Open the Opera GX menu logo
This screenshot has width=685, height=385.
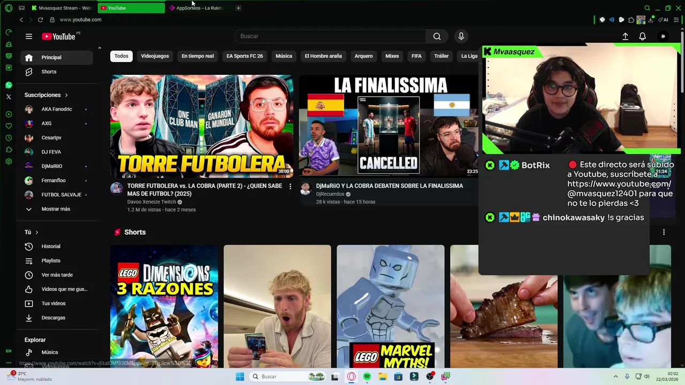(x=9, y=8)
